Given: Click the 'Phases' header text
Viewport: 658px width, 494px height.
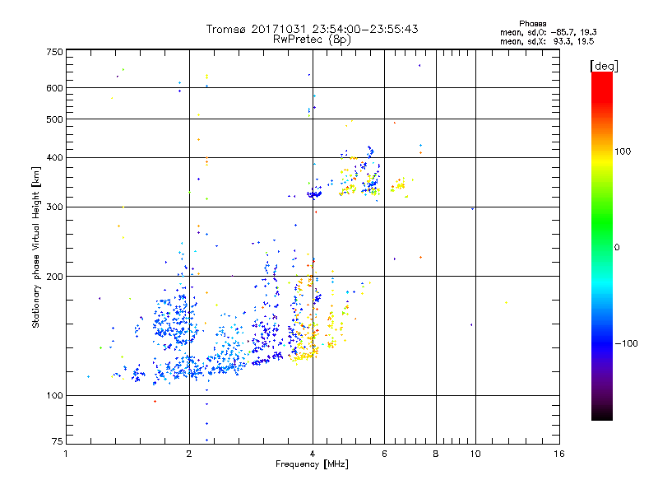Looking at the screenshot, I should (x=532, y=24).
